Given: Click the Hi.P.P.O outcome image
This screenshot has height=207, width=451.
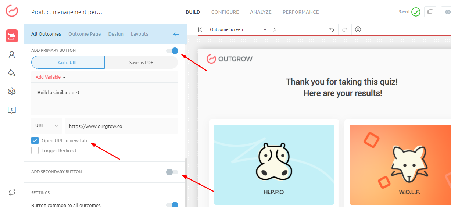Looking at the screenshot, I should (274, 165).
